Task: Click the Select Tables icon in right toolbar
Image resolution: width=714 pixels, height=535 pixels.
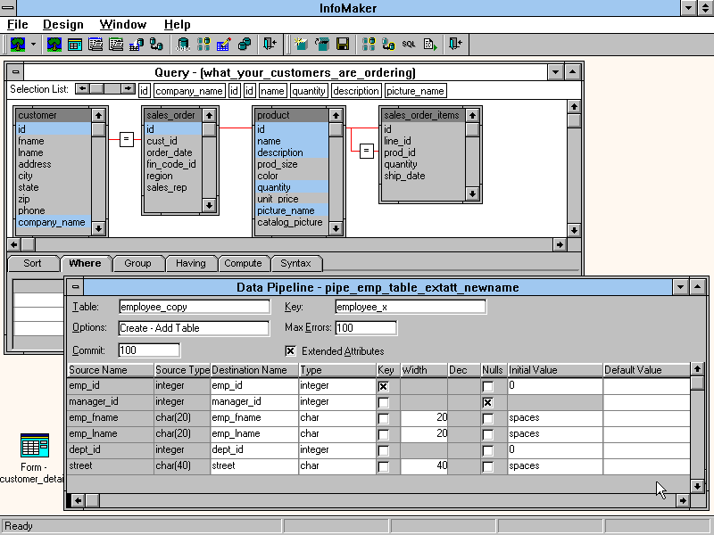Action: (x=369, y=44)
